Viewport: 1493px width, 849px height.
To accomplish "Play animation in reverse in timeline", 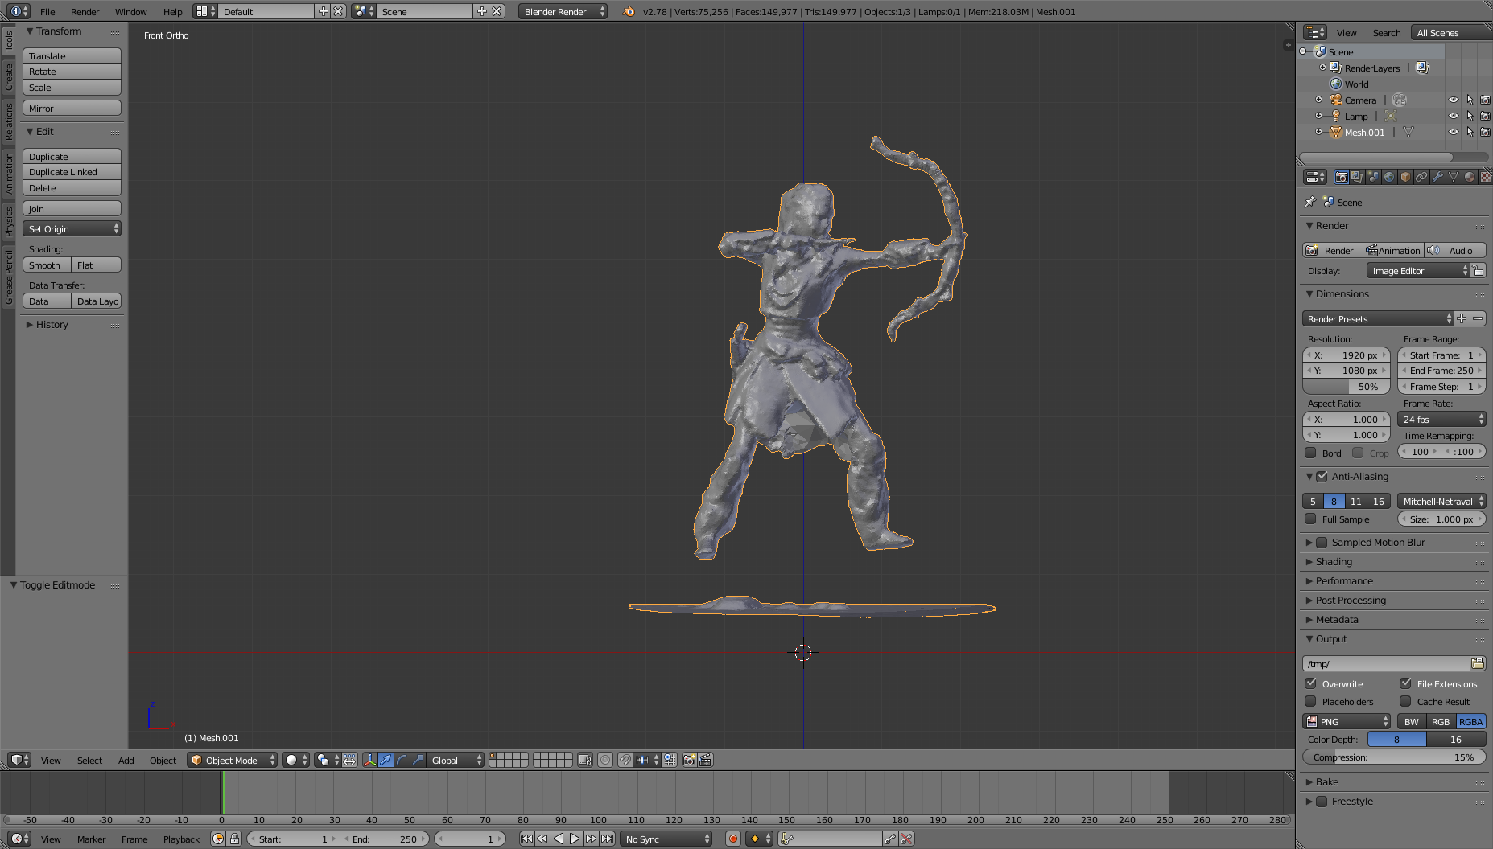I will (559, 839).
